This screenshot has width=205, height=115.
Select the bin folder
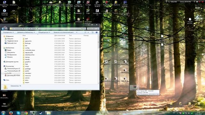tap(26, 46)
